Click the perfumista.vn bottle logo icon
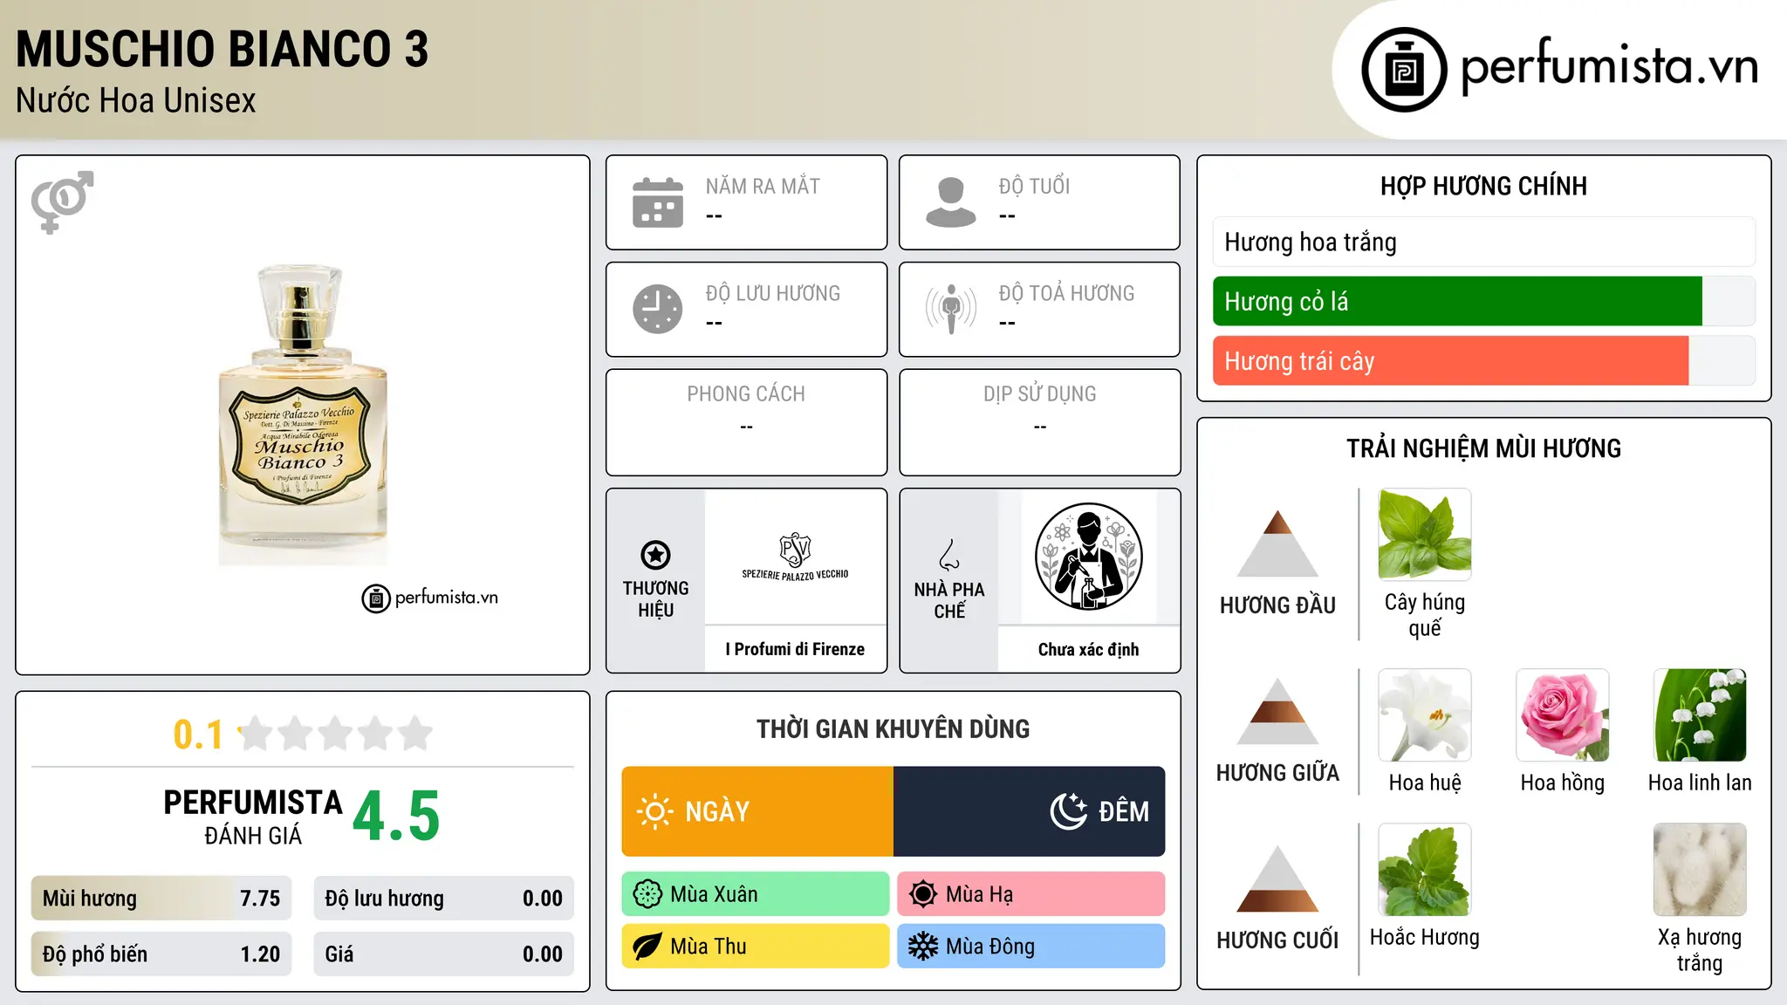Viewport: 1787px width, 1005px height. pyautogui.click(x=1404, y=70)
